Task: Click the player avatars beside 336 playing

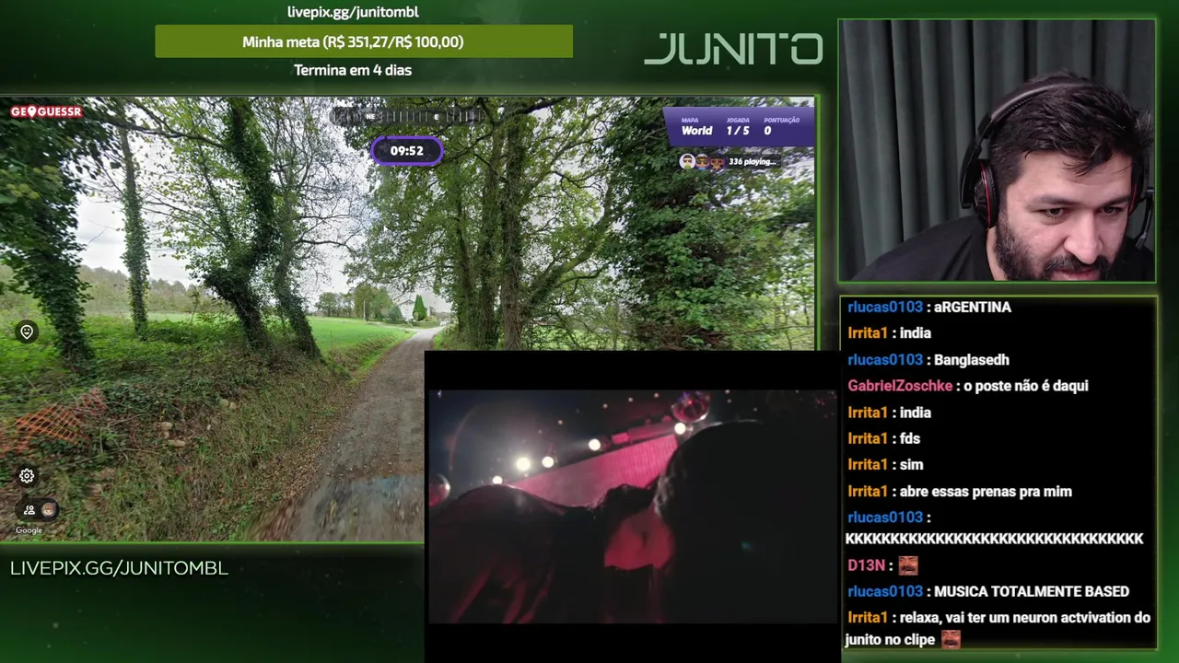Action: (x=702, y=162)
